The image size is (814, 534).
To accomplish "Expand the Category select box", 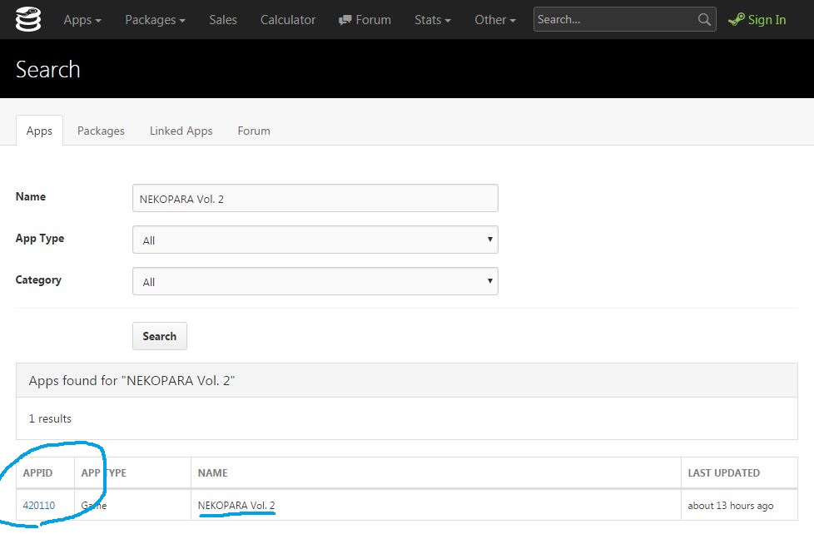I will [x=315, y=281].
